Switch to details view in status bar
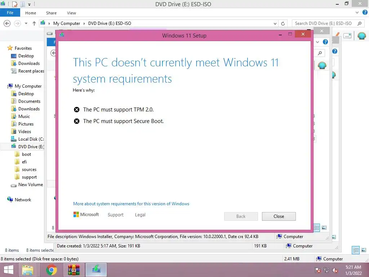The image size is (369, 277). coord(356,250)
